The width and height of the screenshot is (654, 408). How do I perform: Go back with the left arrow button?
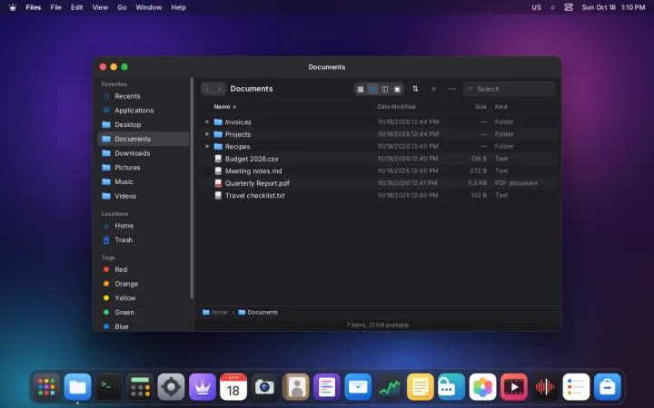click(207, 89)
